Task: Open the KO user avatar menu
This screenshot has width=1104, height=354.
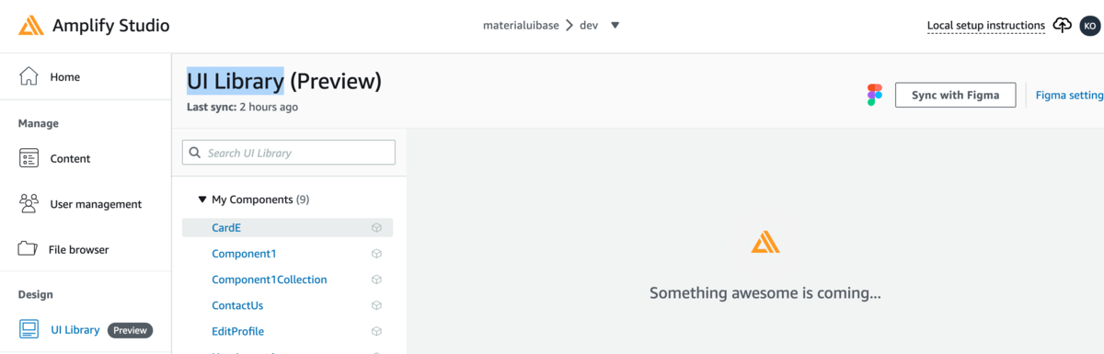Action: point(1090,26)
